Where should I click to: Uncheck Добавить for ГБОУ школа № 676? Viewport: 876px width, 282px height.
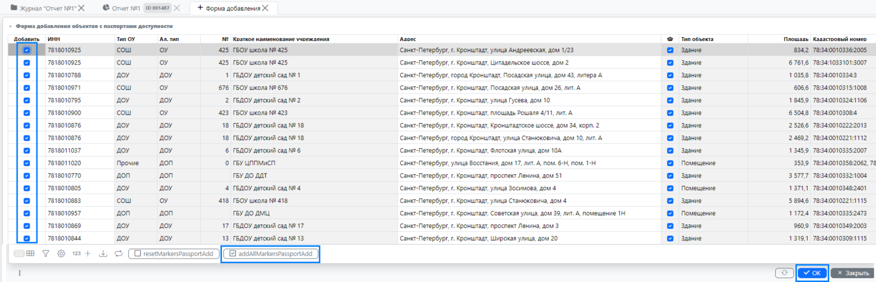pyautogui.click(x=27, y=88)
